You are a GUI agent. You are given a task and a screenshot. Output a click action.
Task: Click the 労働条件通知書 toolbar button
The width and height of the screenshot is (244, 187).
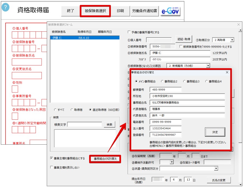[144, 11]
